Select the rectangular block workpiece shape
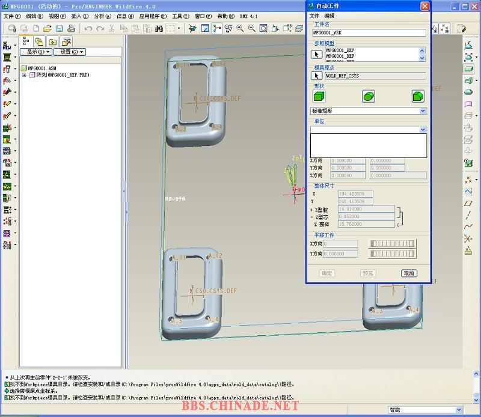The width and height of the screenshot is (481, 417). pyautogui.click(x=319, y=97)
